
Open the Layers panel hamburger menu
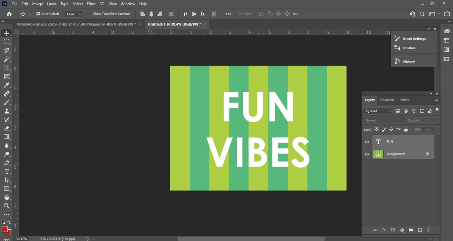436,100
